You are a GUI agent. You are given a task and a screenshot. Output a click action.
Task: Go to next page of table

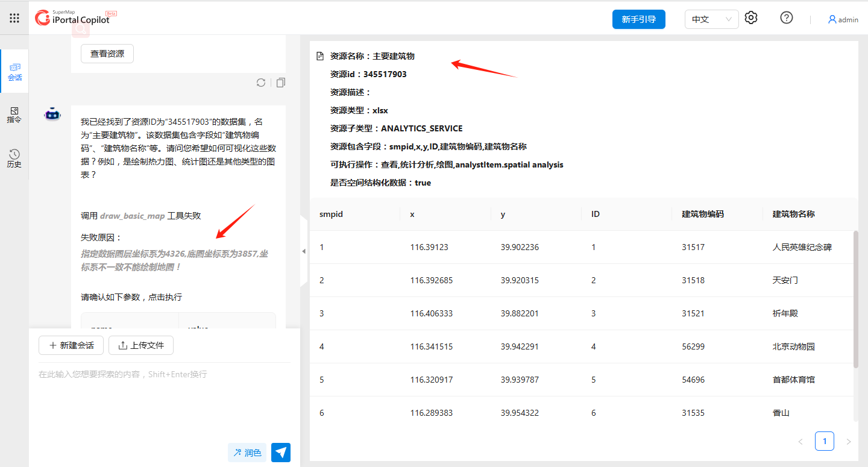(848, 442)
